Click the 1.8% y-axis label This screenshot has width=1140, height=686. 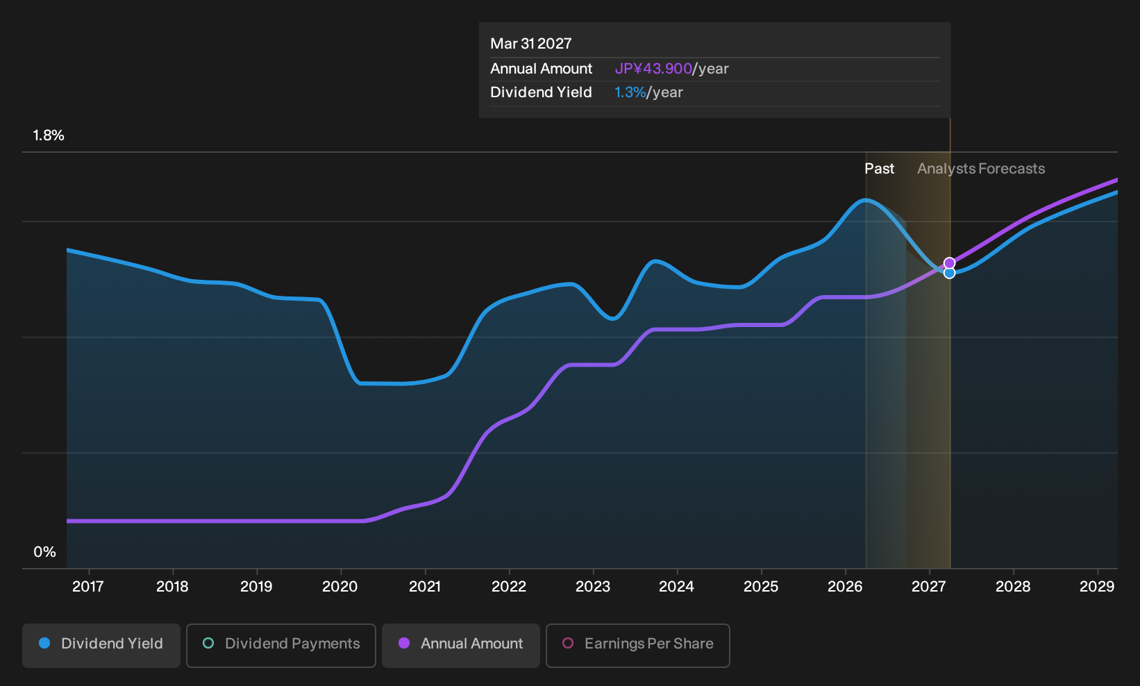pos(49,135)
